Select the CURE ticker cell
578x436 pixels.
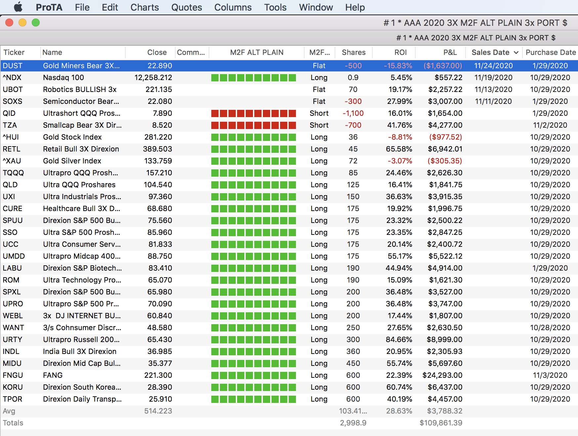point(12,208)
